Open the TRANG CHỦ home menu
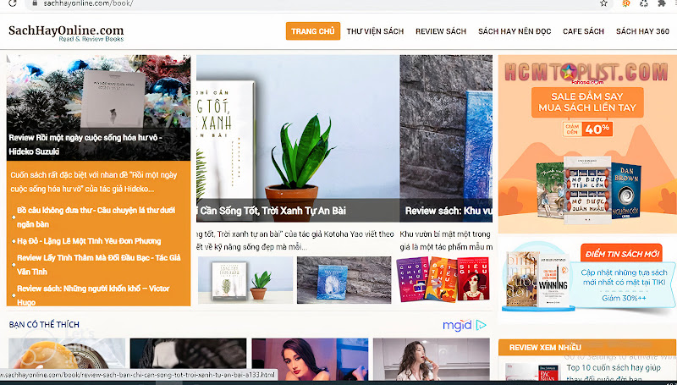The height and width of the screenshot is (385, 677). click(x=312, y=31)
